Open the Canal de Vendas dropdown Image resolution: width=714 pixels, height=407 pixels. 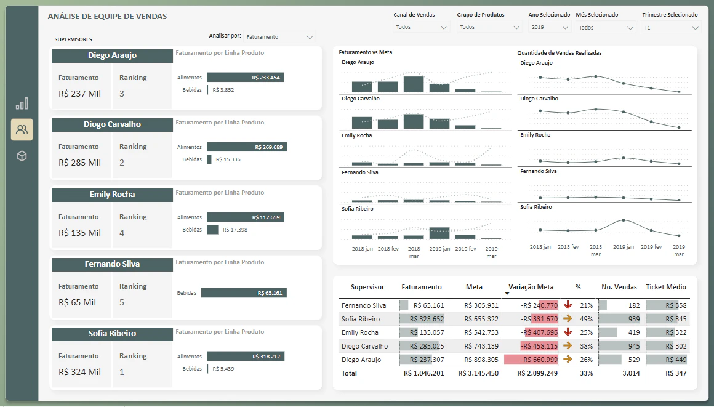tap(421, 27)
